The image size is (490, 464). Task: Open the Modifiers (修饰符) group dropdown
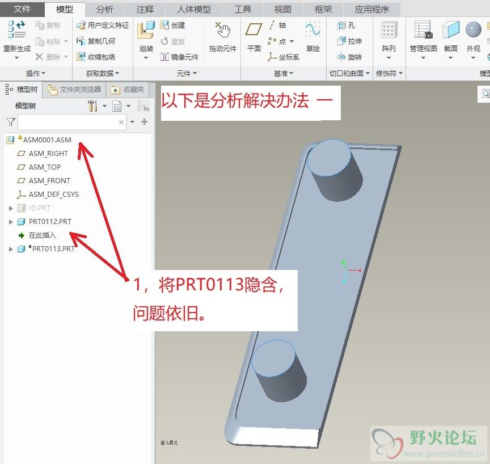[389, 73]
